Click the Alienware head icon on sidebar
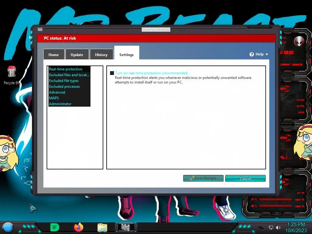The image size is (312, 234). click(x=299, y=41)
